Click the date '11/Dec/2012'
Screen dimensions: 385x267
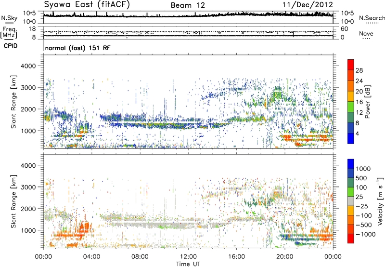pyautogui.click(x=308, y=5)
